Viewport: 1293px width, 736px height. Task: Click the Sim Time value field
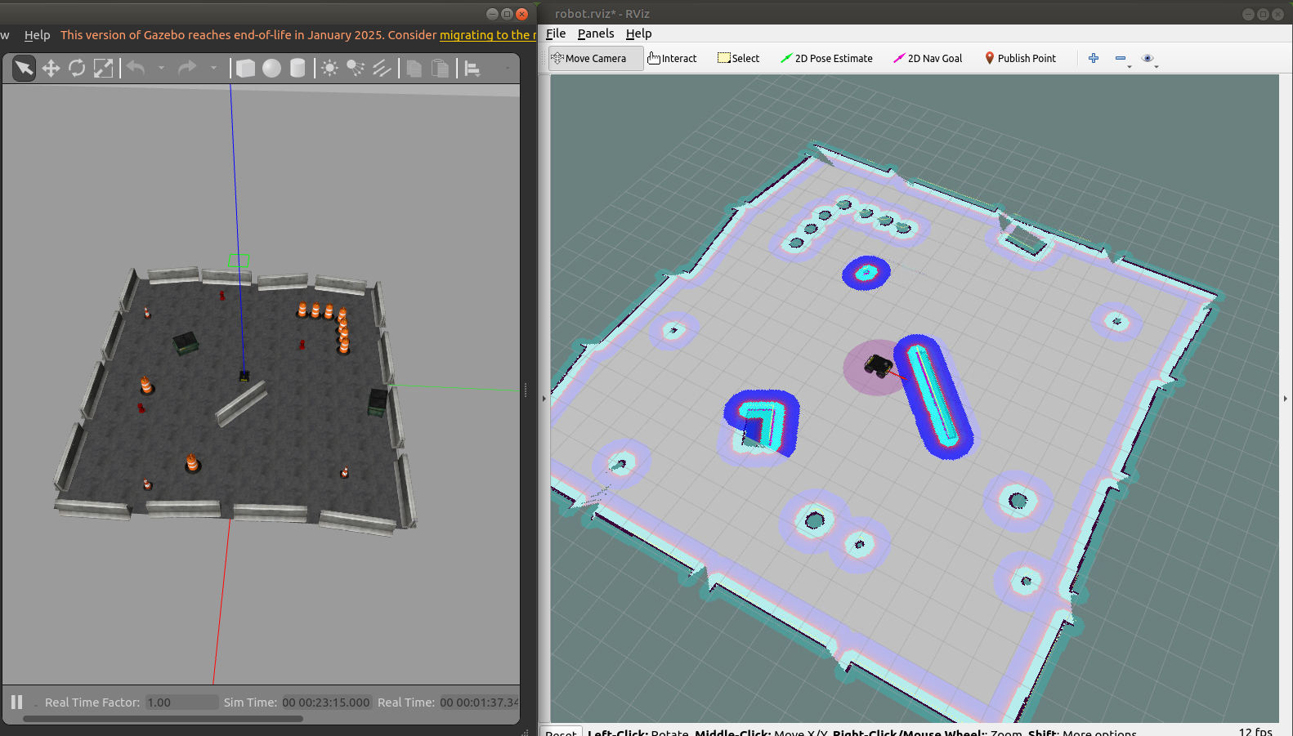(x=326, y=703)
